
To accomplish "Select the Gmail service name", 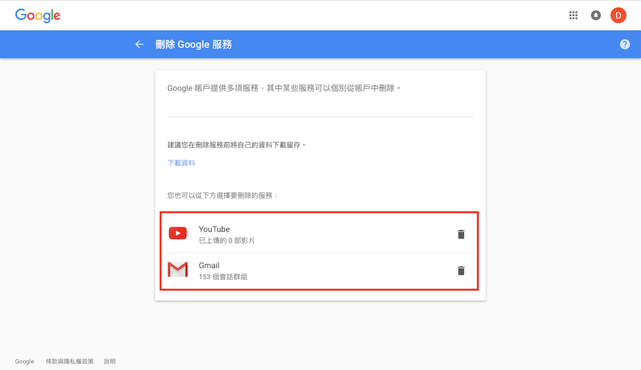I will [x=209, y=266].
